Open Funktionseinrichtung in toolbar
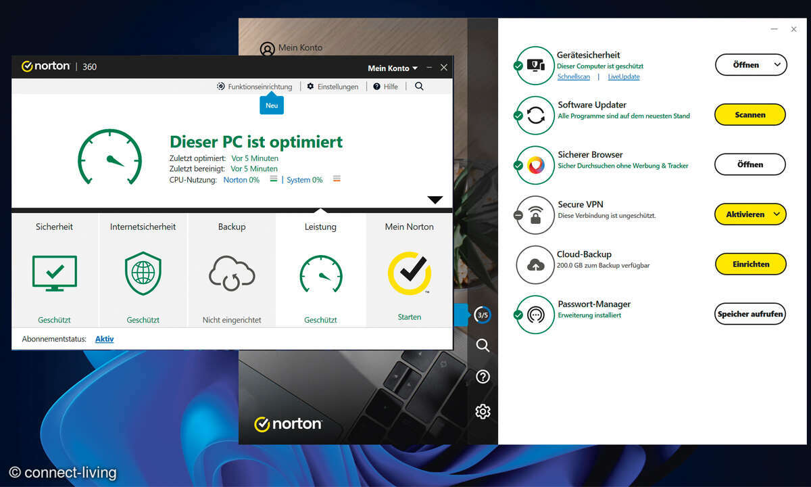Image resolution: width=811 pixels, height=487 pixels. click(255, 87)
